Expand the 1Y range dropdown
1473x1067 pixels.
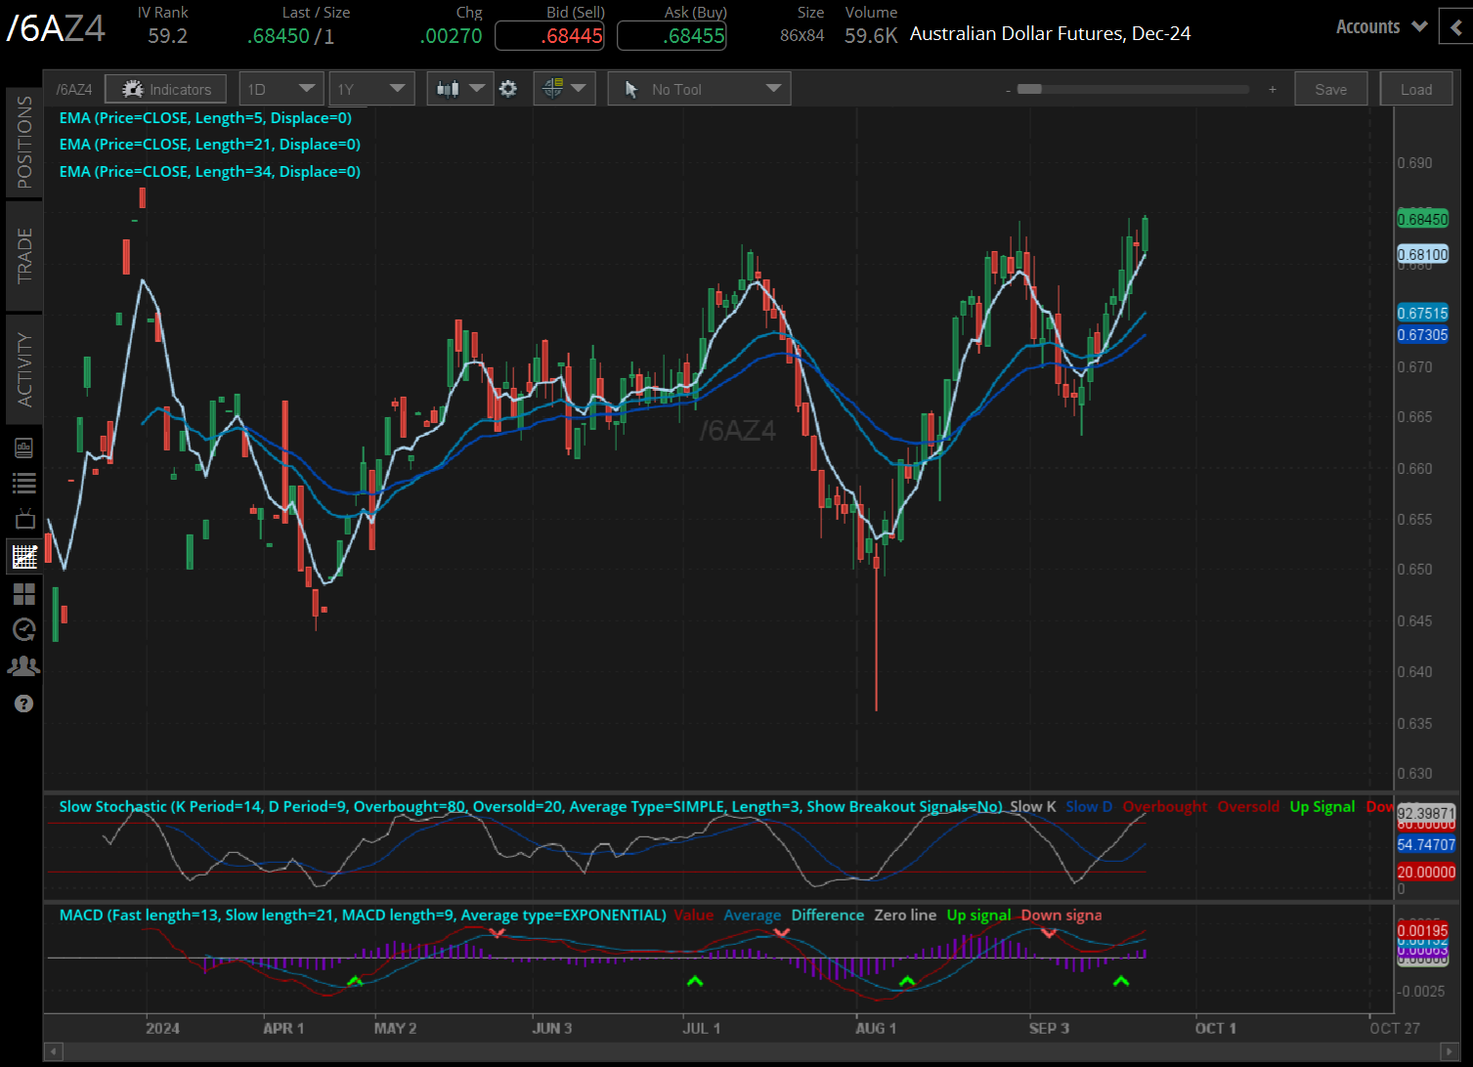click(371, 88)
